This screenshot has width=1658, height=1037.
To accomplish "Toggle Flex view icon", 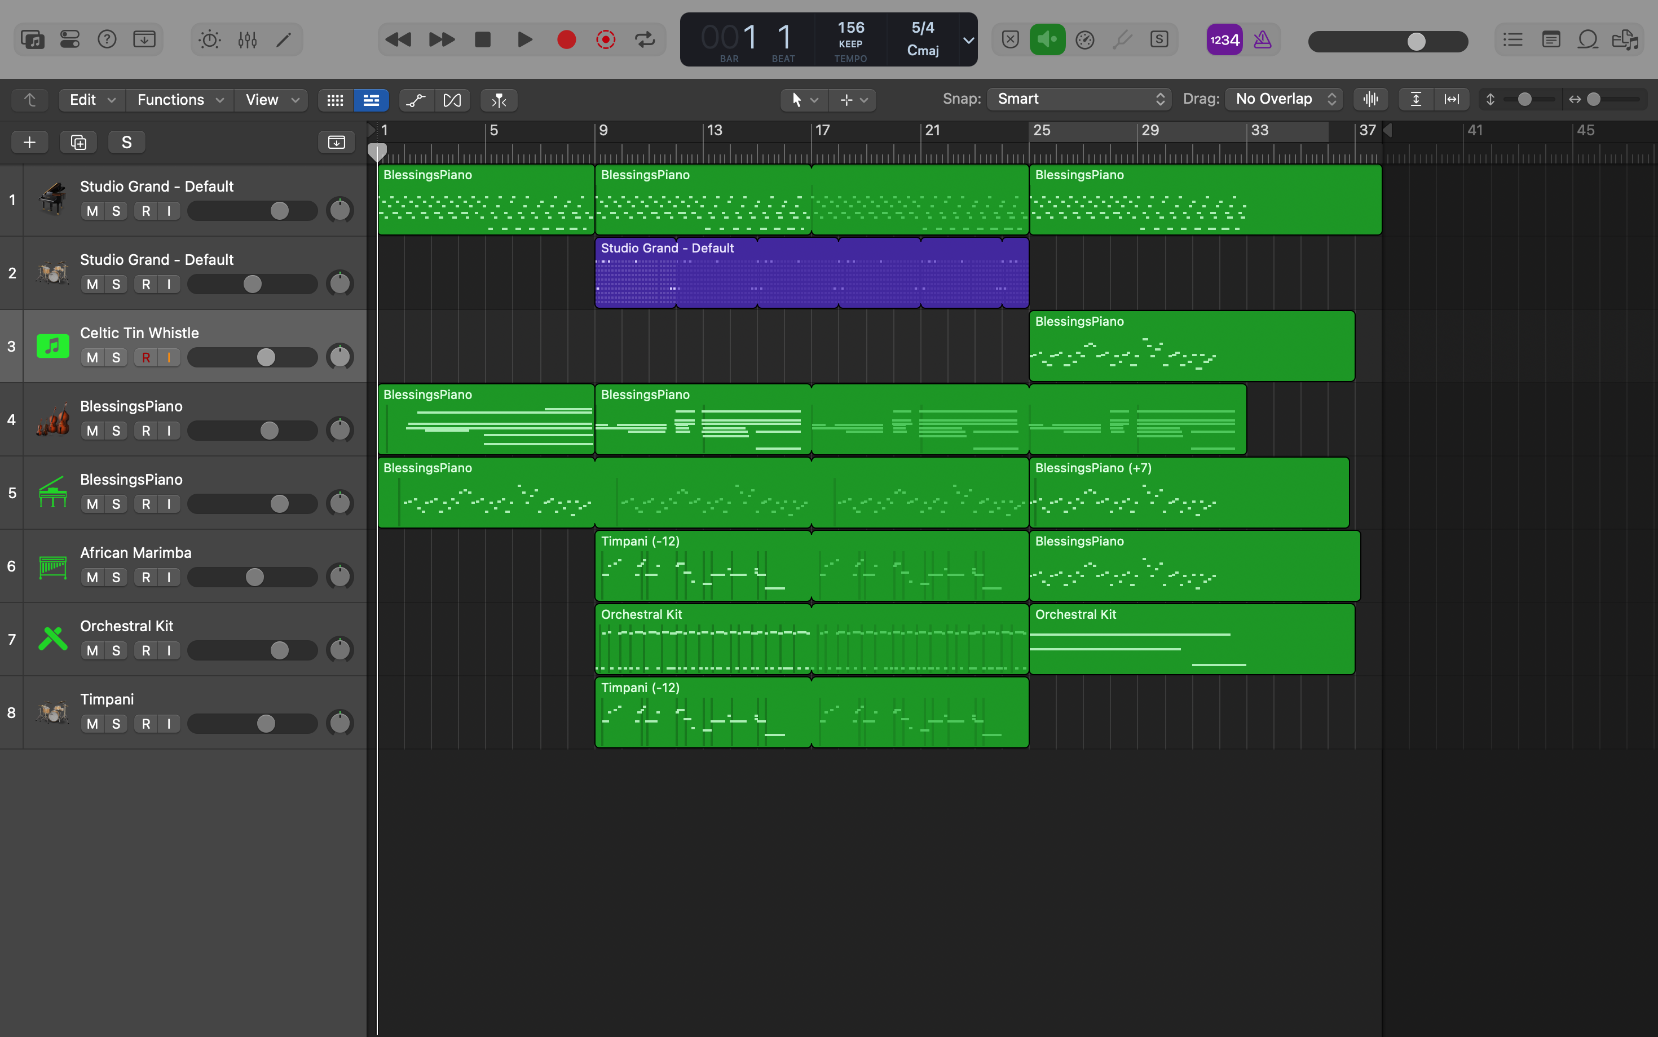I will (452, 100).
